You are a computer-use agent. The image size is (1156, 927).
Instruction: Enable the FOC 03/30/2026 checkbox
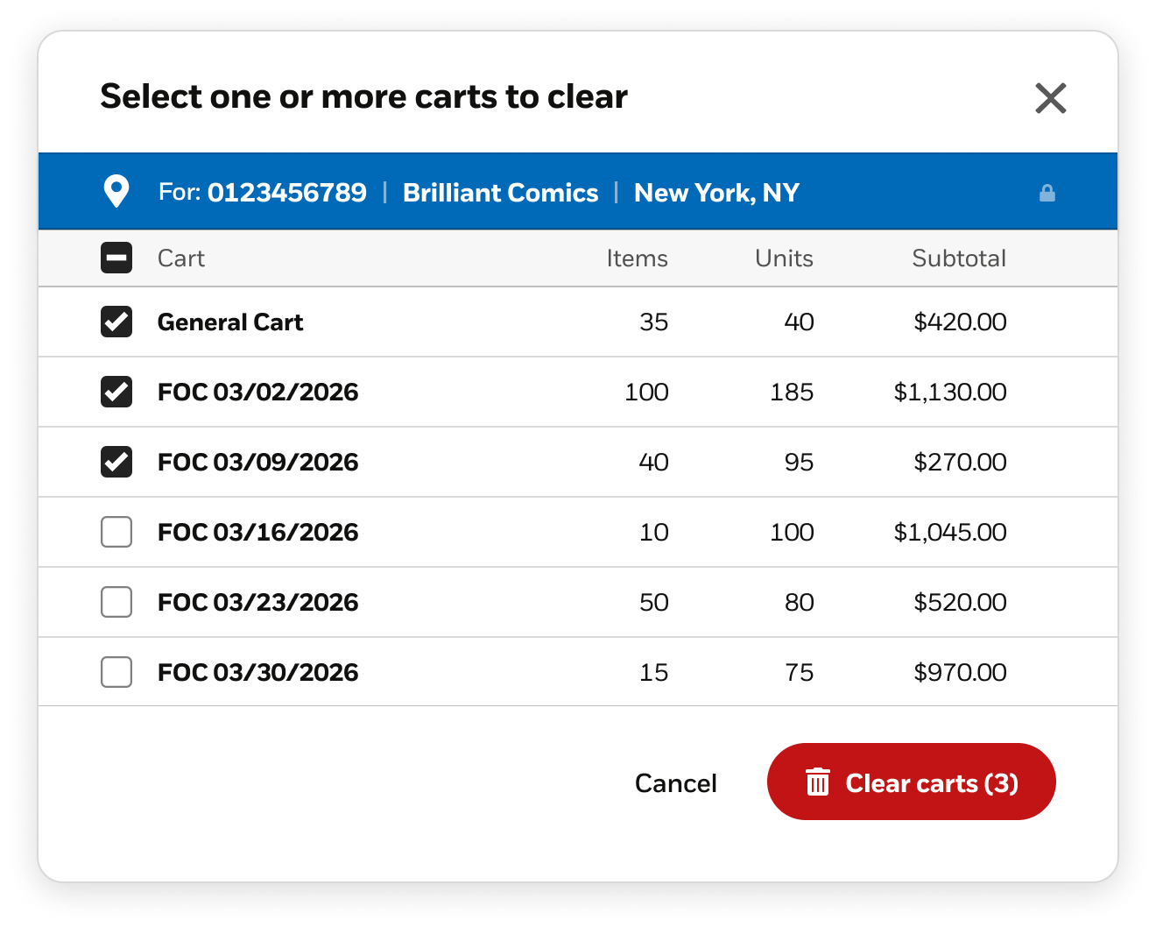[116, 672]
